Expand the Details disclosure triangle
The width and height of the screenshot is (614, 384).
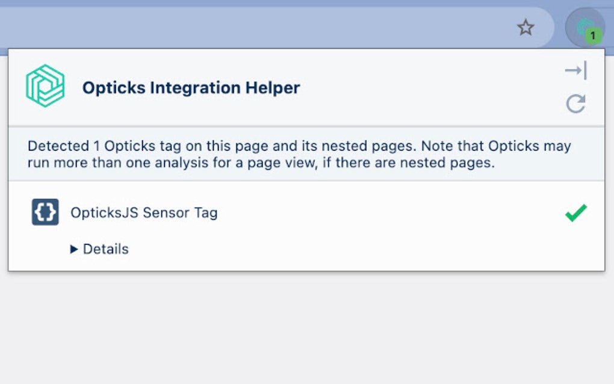(x=74, y=249)
